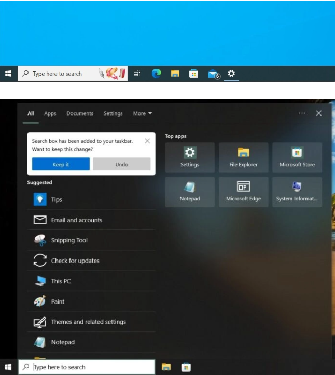The height and width of the screenshot is (375, 335).
Task: Open Notepad tile in Top apps
Action: [189, 192]
